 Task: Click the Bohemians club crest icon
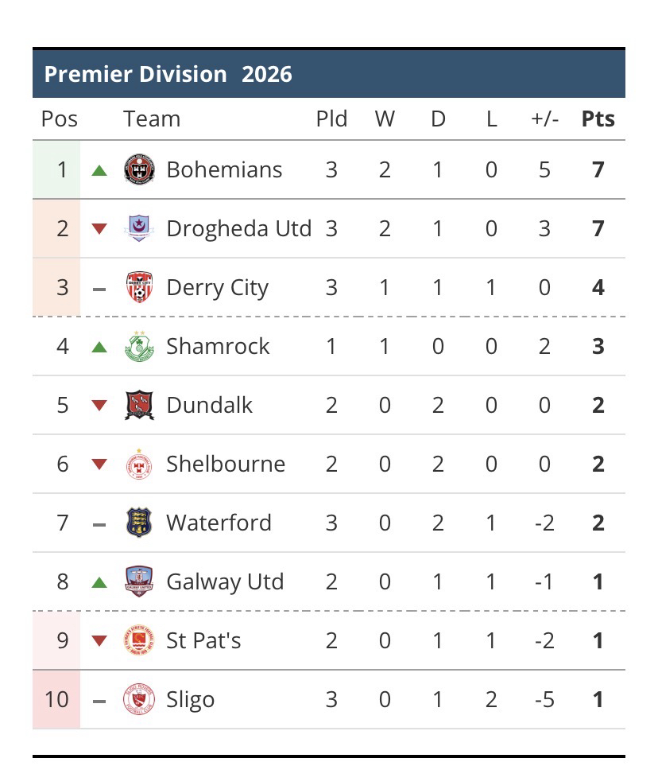coord(139,170)
